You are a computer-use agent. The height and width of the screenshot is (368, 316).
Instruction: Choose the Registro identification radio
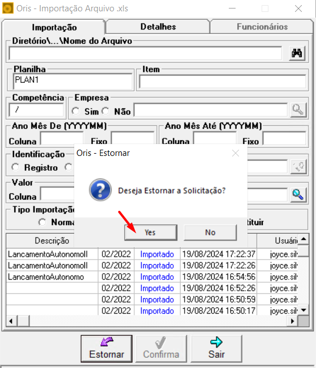15,167
